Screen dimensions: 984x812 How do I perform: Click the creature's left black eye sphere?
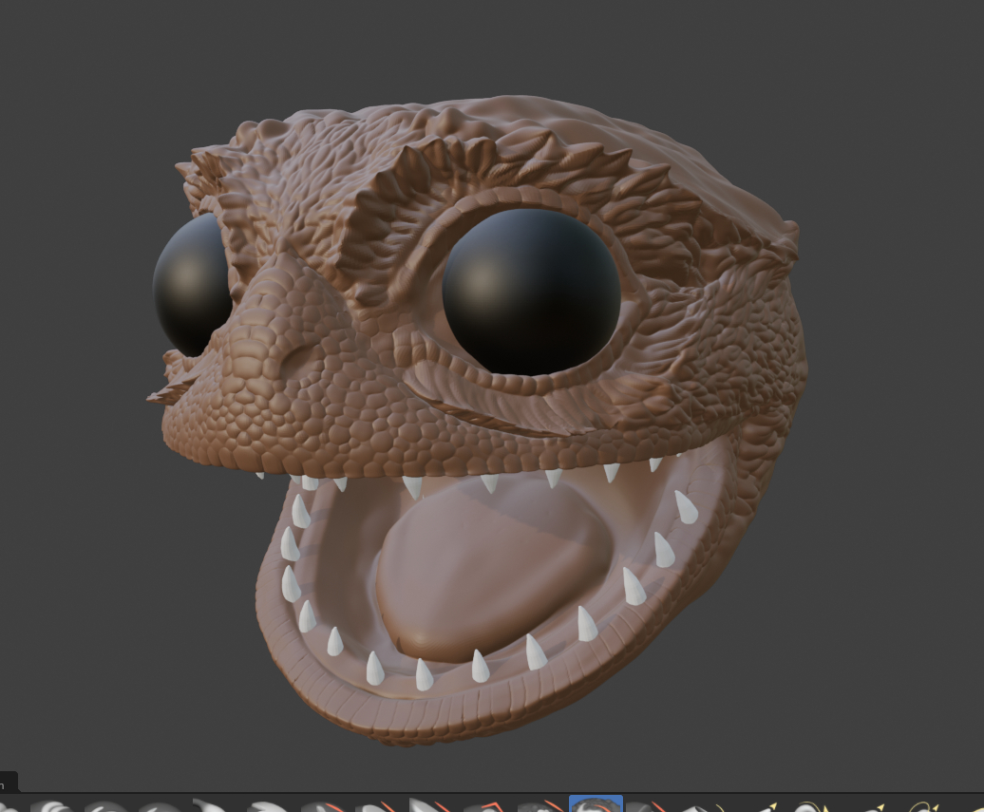[191, 284]
